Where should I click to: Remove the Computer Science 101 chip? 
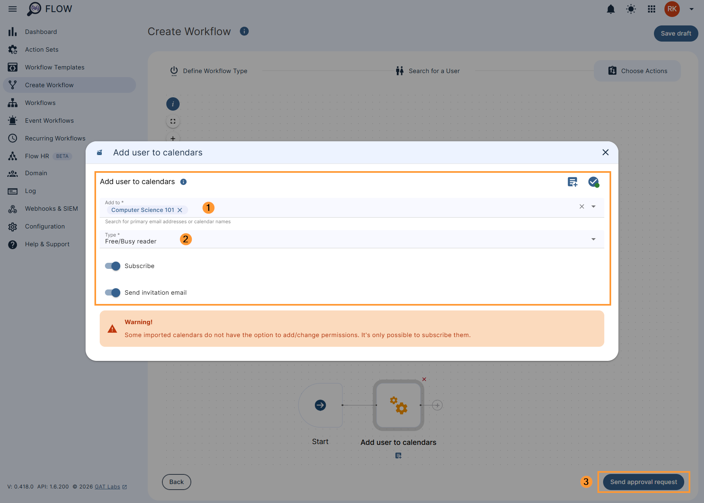tap(180, 210)
